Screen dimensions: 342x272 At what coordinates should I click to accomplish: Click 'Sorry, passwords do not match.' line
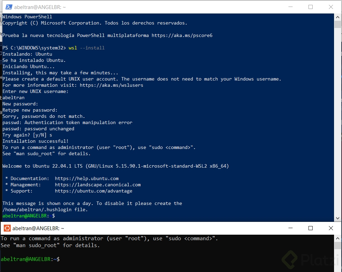44,116
